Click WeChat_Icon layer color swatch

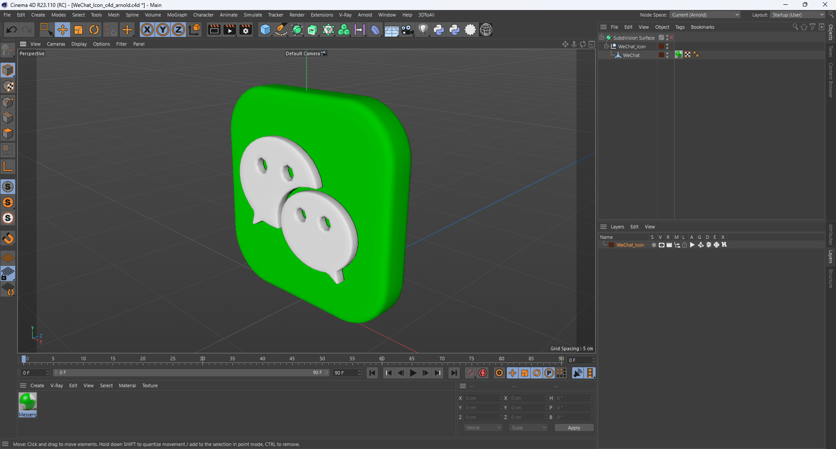point(611,245)
